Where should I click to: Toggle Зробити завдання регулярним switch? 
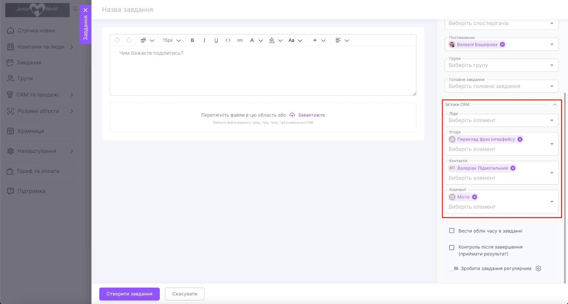454,269
